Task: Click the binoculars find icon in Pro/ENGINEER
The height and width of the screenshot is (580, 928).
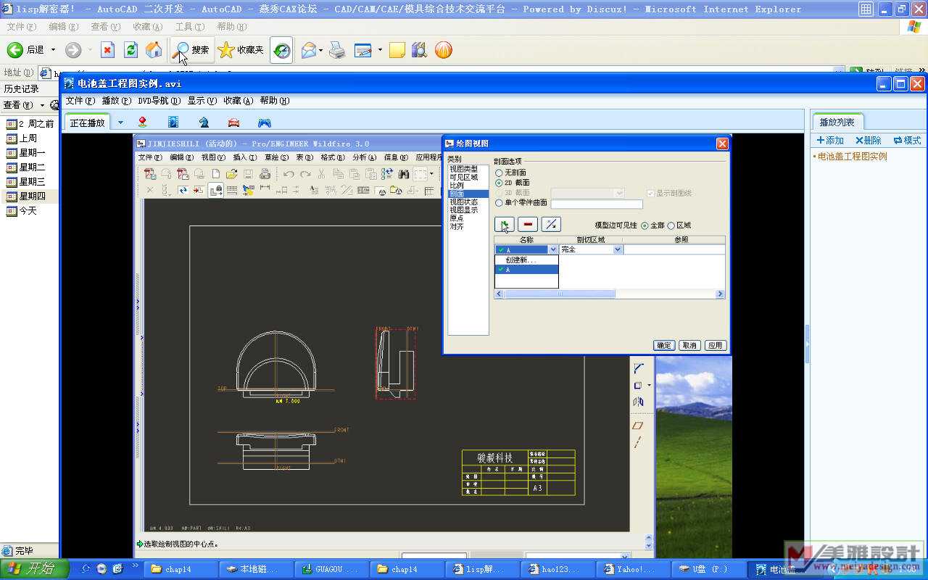Action: [404, 174]
